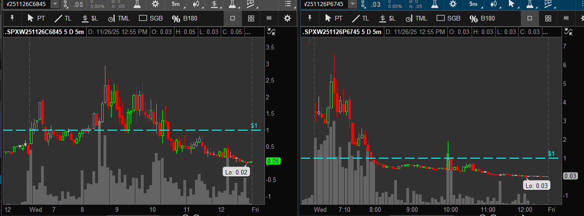Viewport: 584px width, 216px height.
Task: Click the All drawings button in left chart
Action: pyautogui.click(x=269, y=18)
